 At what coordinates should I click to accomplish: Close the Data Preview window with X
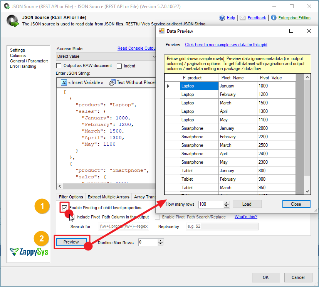(x=309, y=31)
